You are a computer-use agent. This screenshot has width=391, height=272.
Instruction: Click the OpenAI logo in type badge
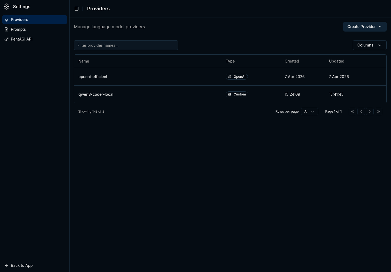pyautogui.click(x=230, y=77)
